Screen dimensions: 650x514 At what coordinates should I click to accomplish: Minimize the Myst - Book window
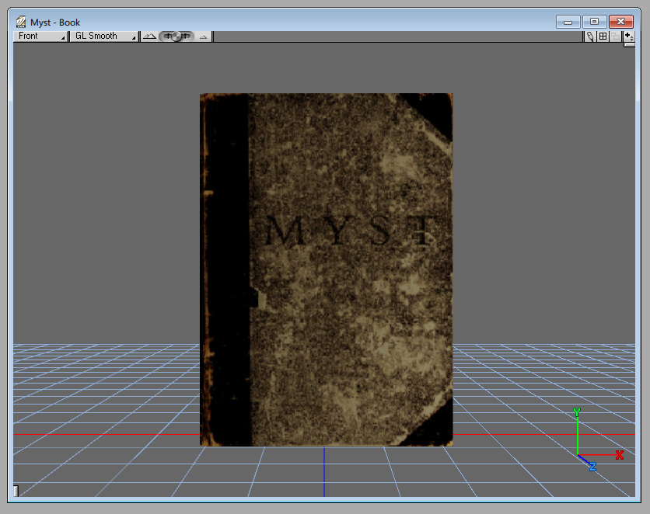[x=568, y=22]
